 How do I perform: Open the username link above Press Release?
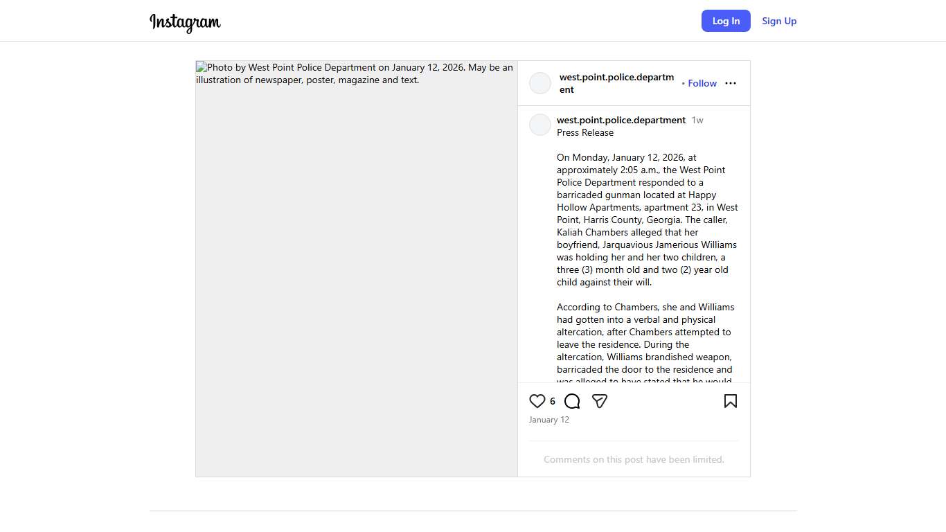point(621,120)
